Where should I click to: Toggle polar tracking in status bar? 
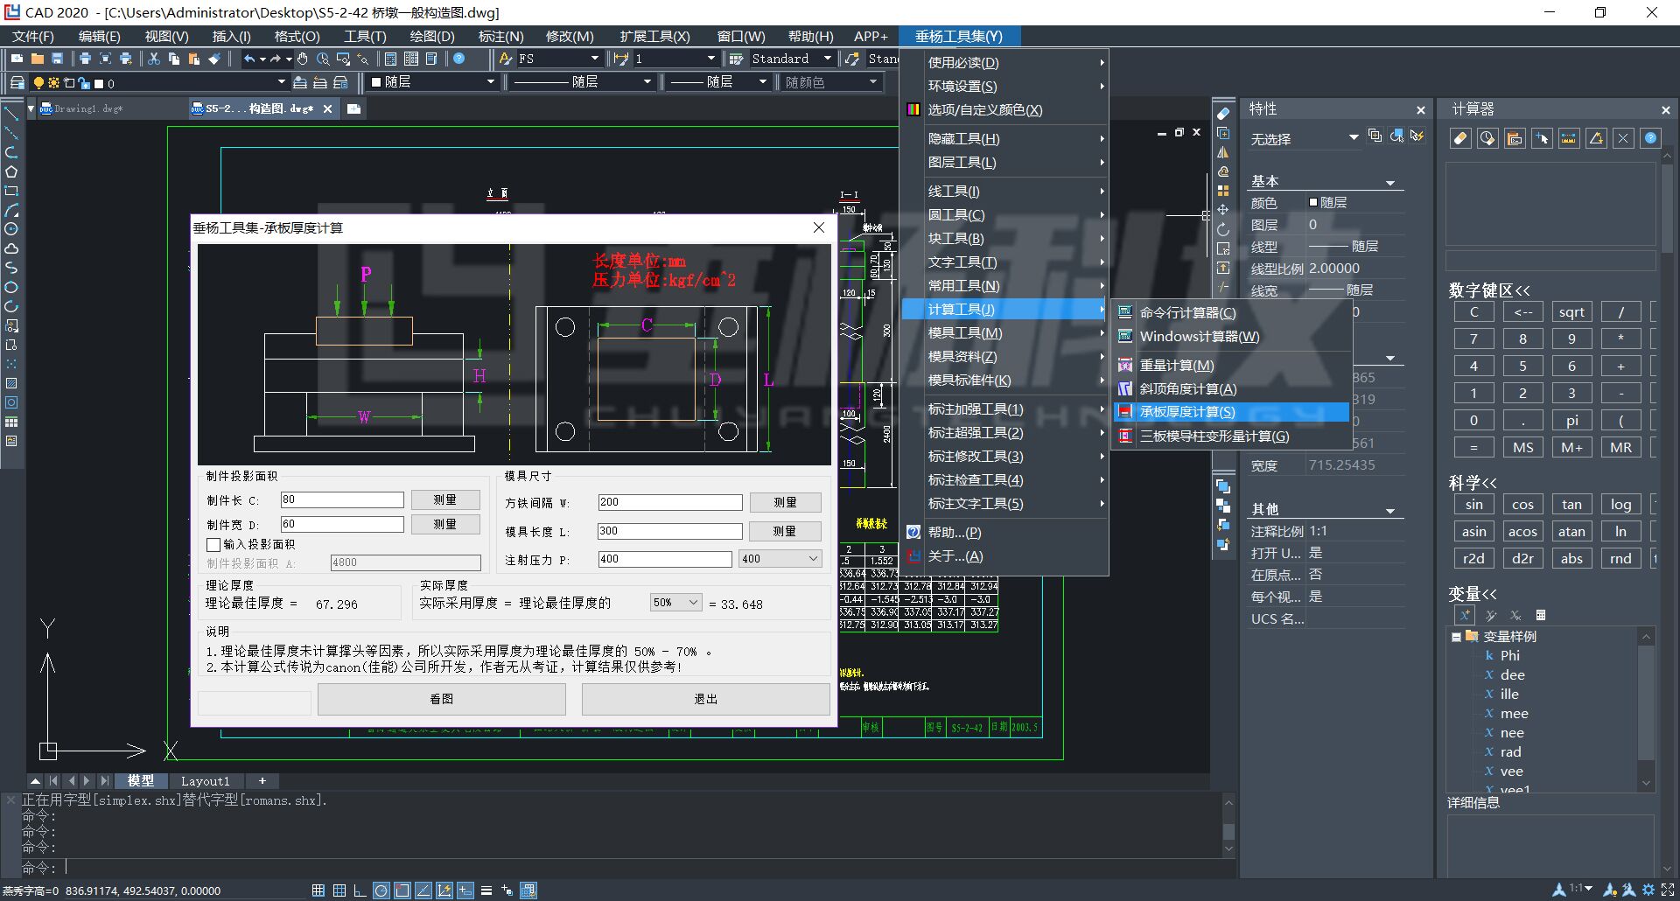[381, 891]
